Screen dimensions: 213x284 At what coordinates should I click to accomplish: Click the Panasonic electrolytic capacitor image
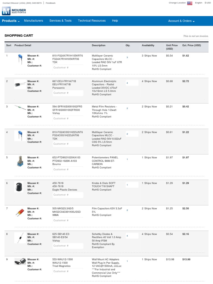click(x=20, y=84)
